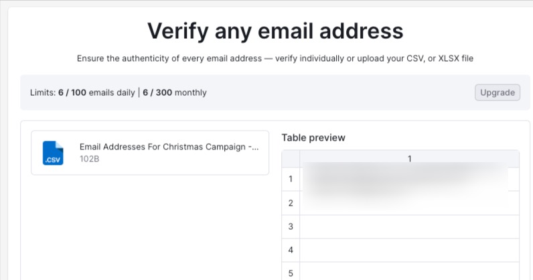The width and height of the screenshot is (533, 280).
Task: Click the Table preview heading
Action: [x=313, y=137]
